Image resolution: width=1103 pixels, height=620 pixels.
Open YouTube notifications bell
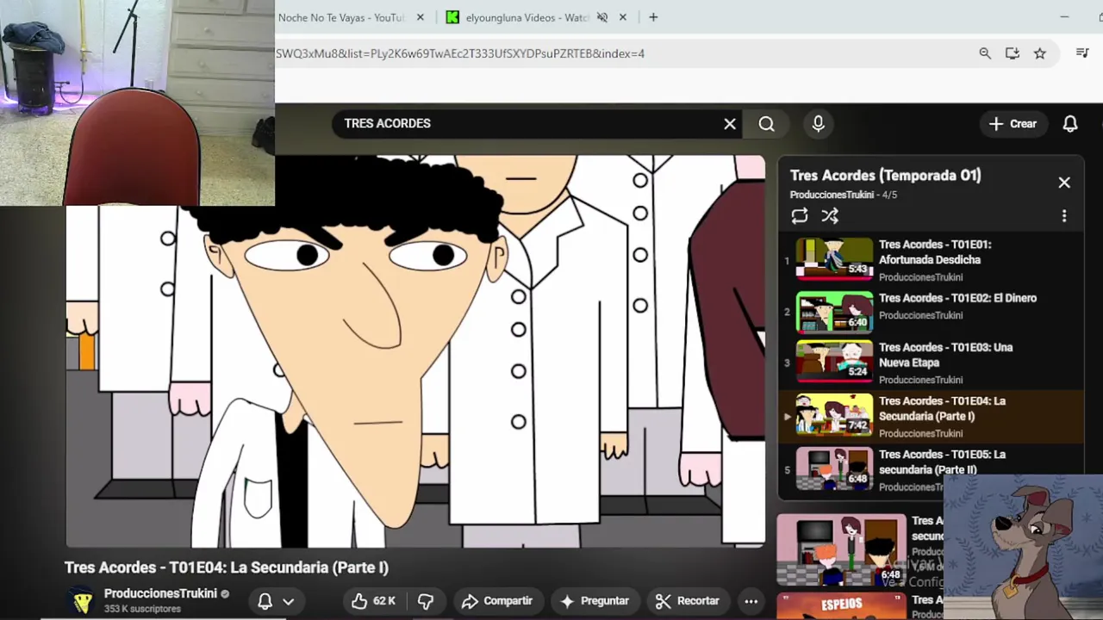pos(1070,124)
